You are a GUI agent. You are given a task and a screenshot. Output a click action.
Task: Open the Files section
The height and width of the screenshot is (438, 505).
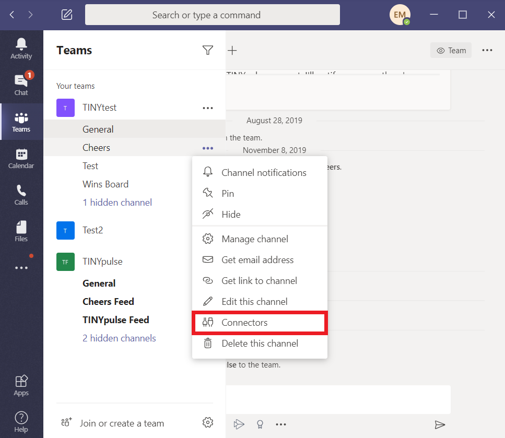tap(21, 230)
